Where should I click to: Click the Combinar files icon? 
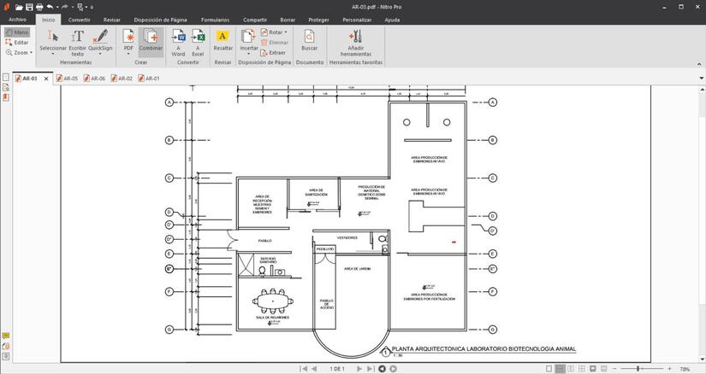151,40
